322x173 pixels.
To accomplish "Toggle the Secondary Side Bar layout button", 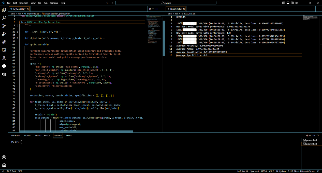I will click(292, 3).
